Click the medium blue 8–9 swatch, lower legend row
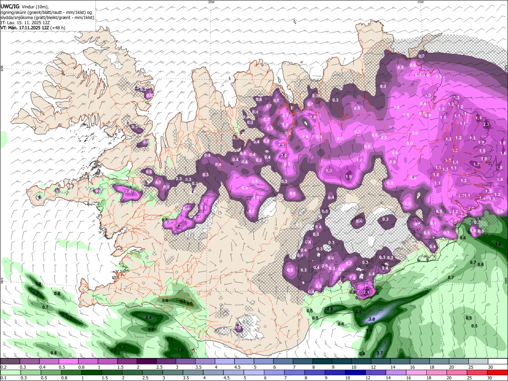The image size is (508, 381). coord(314,373)
